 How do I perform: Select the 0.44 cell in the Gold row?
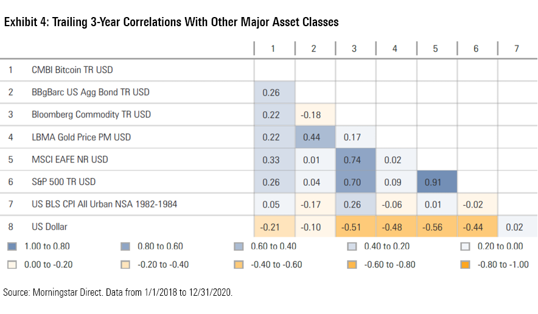click(314, 137)
